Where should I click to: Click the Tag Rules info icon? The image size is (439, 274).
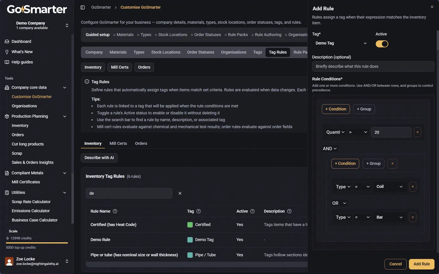click(87, 81)
